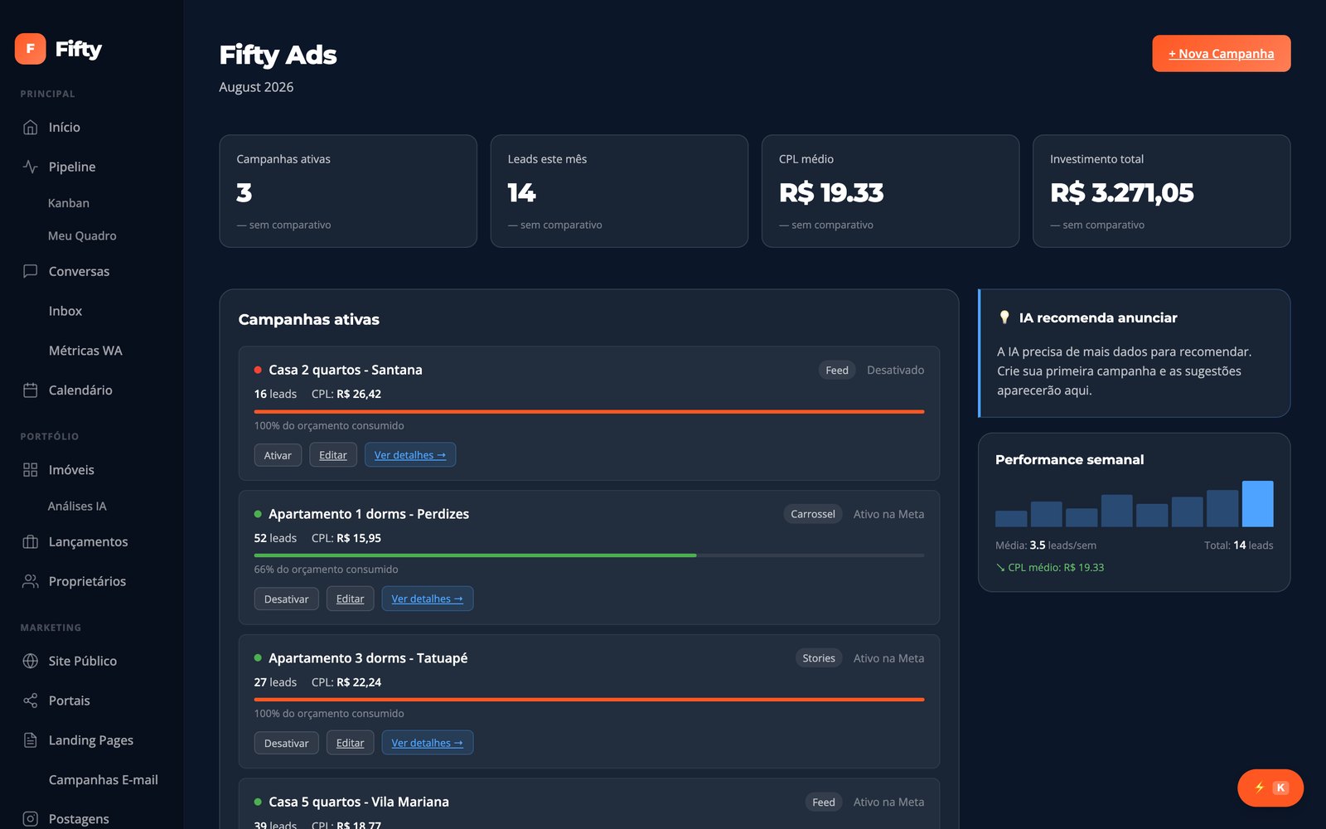Click Ativo na Meta on Tatuapé campaign
The height and width of the screenshot is (829, 1326).
[888, 658]
